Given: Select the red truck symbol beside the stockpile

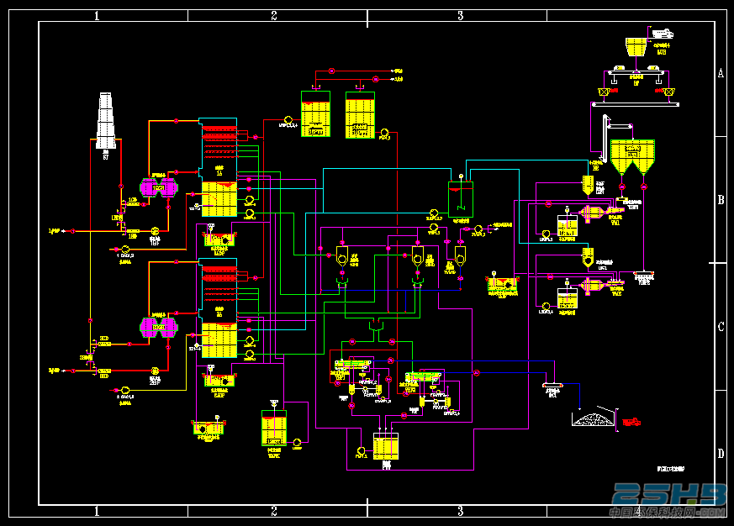Looking at the screenshot, I should point(631,423).
